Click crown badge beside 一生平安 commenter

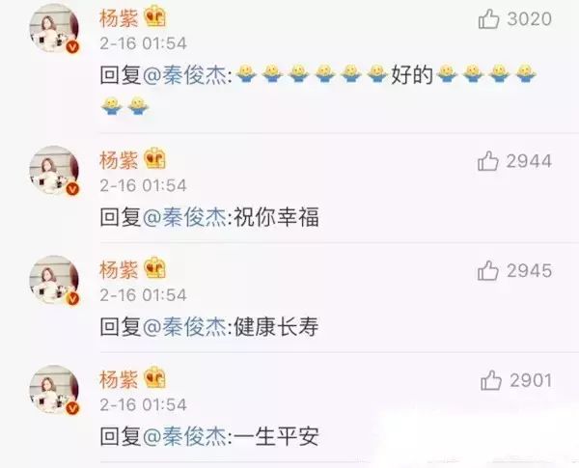[154, 377]
